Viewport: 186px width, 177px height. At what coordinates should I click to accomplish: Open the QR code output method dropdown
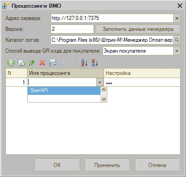point(177,51)
